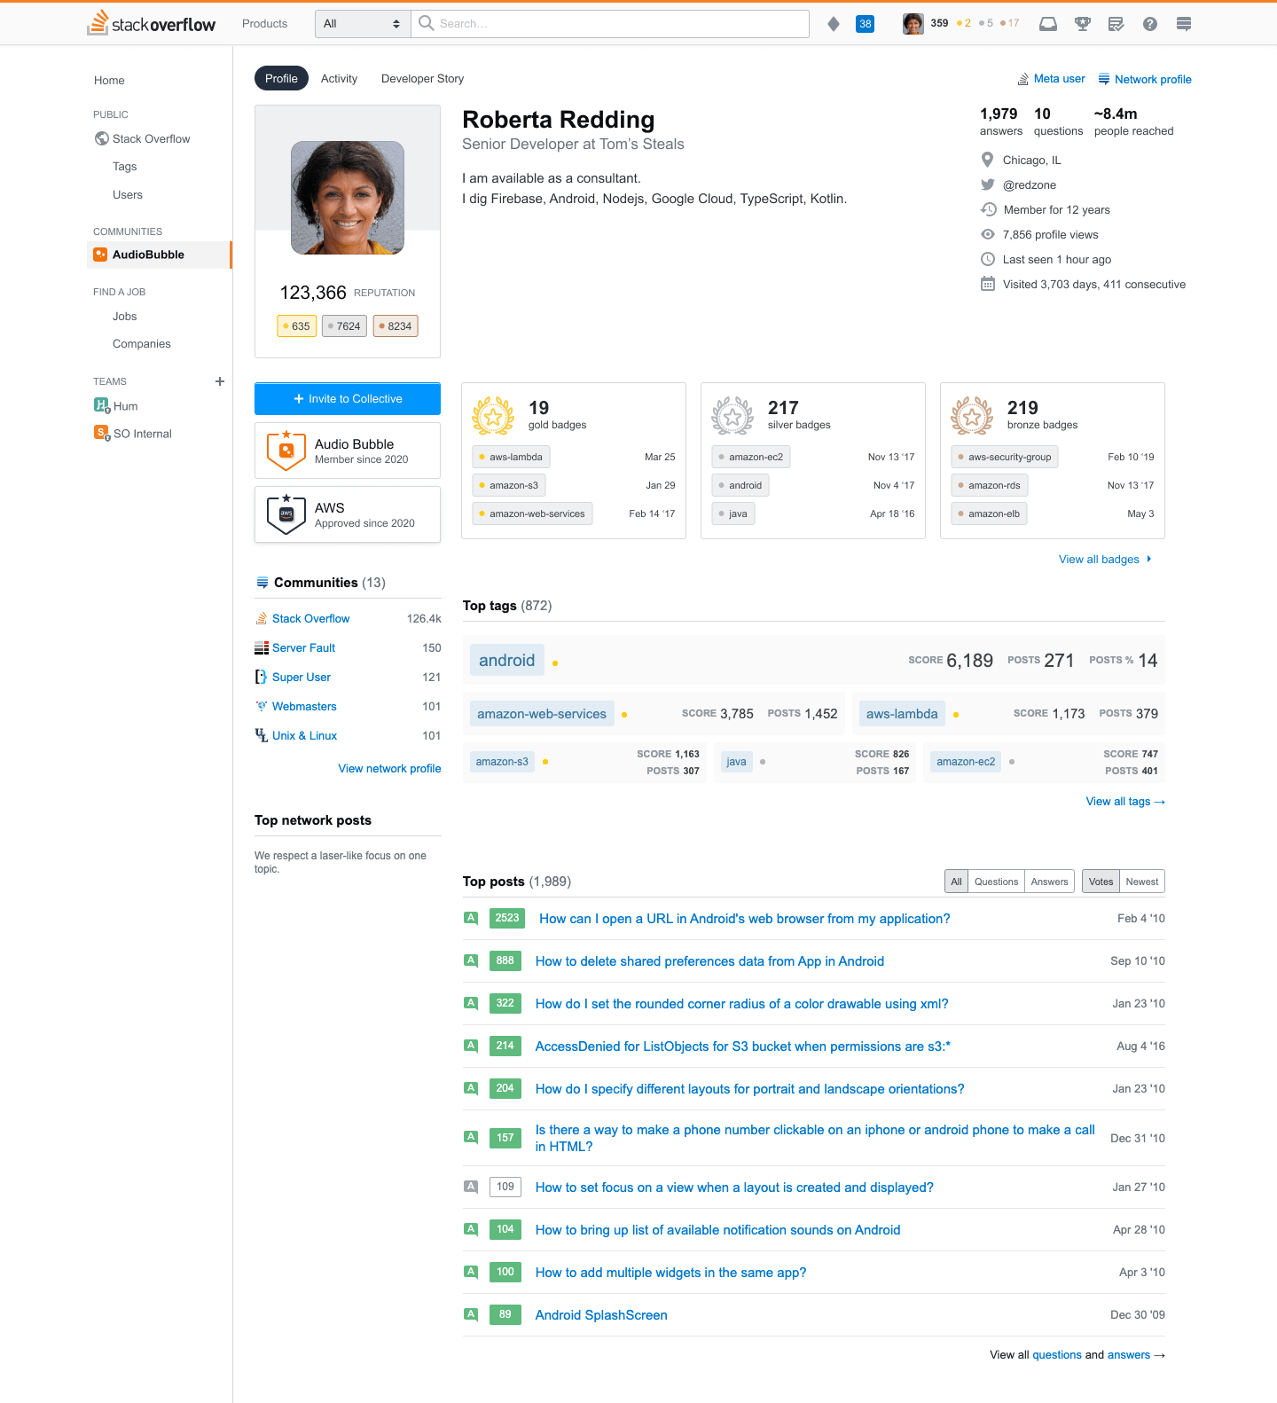
Task: Click the gold badge count 635
Action: pos(296,326)
